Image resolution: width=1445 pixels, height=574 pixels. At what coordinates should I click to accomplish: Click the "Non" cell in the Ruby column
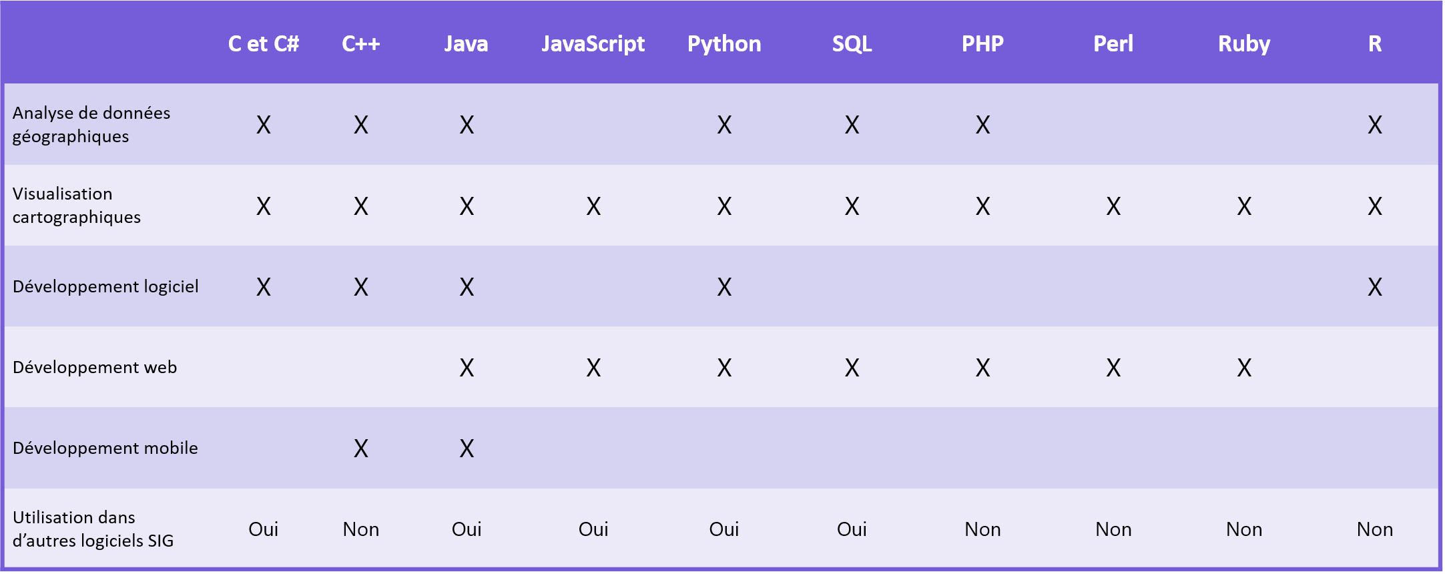click(1244, 529)
